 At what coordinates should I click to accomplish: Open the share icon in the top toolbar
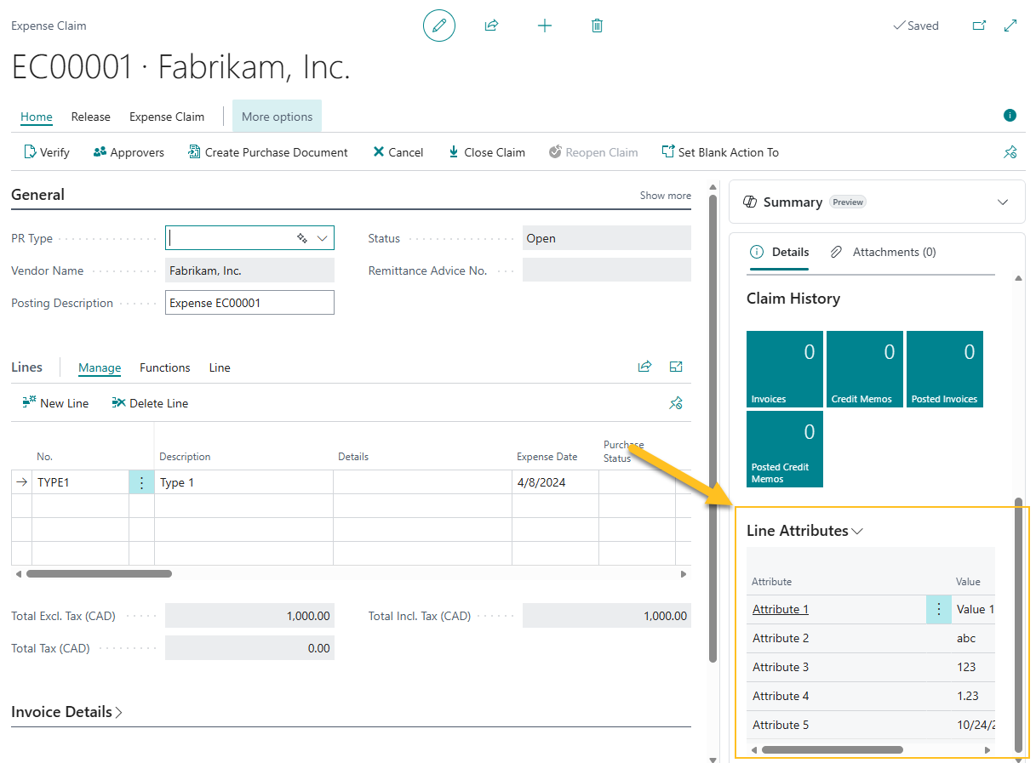point(491,26)
